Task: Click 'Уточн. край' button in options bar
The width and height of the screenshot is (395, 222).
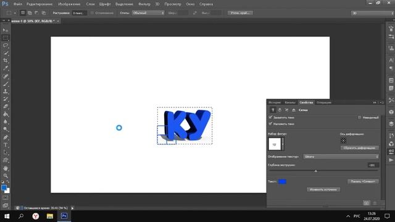Action: tap(240, 13)
